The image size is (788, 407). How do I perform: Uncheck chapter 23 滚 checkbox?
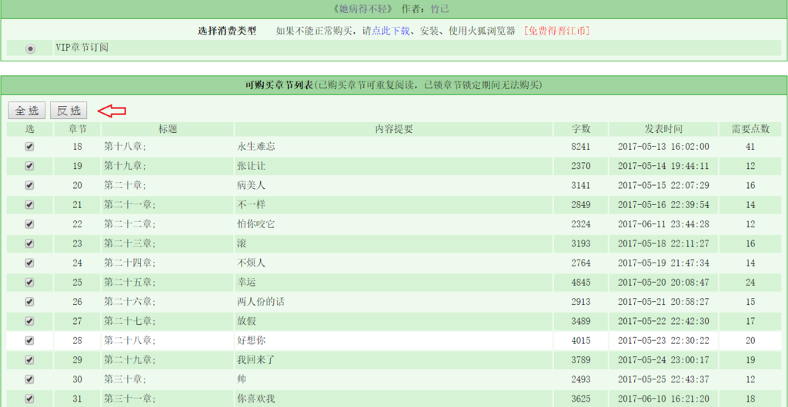pyautogui.click(x=30, y=243)
